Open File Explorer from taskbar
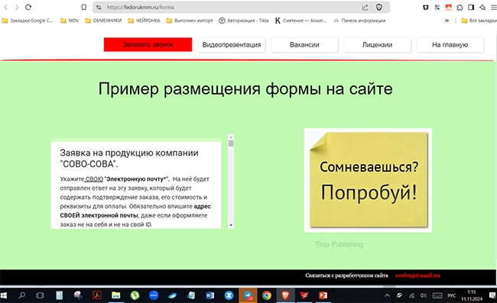Image resolution: width=497 pixels, height=303 pixels. 115,295
